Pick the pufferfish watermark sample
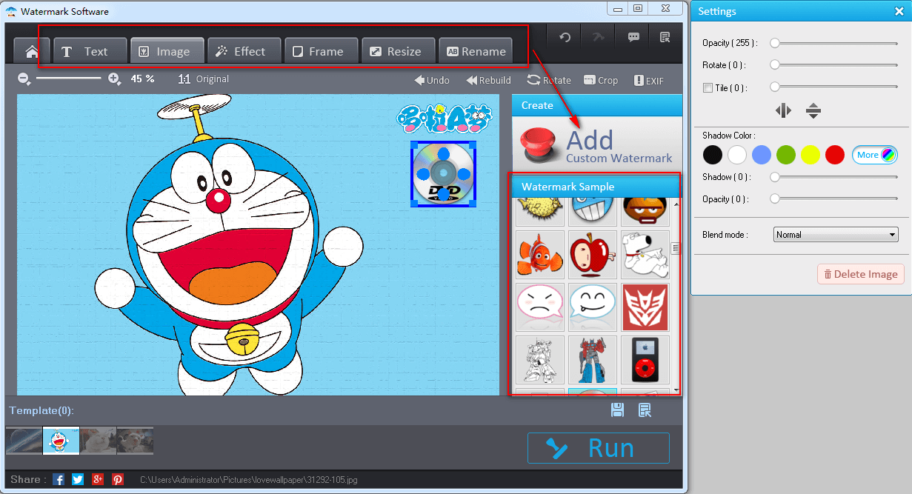This screenshot has width=912, height=494. tap(540, 211)
